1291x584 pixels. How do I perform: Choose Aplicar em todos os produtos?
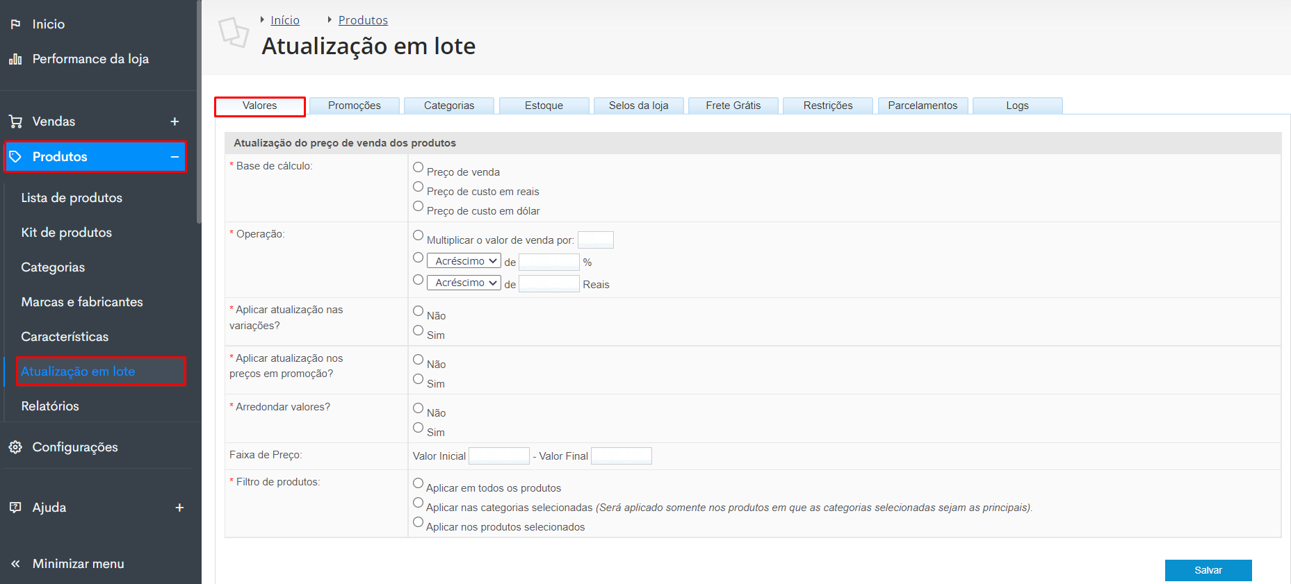point(418,483)
